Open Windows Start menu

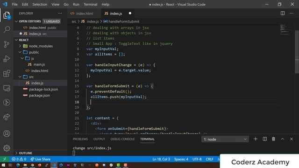pyautogui.click(x=3, y=165)
